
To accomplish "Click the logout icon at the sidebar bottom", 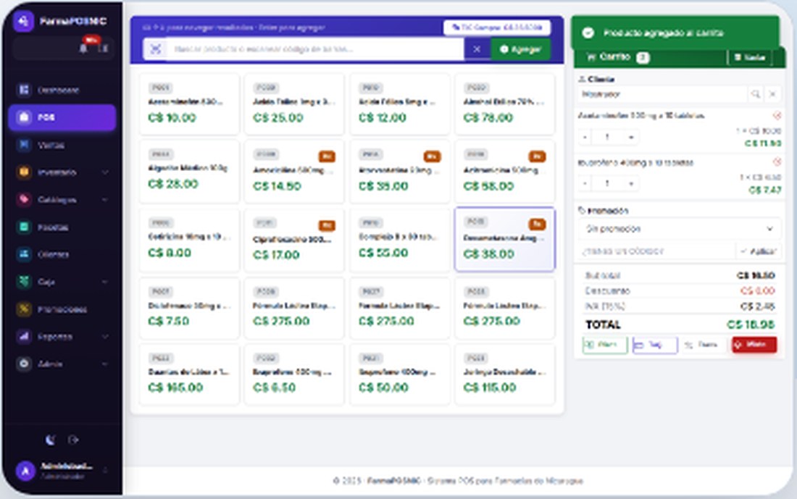I will [x=73, y=440].
